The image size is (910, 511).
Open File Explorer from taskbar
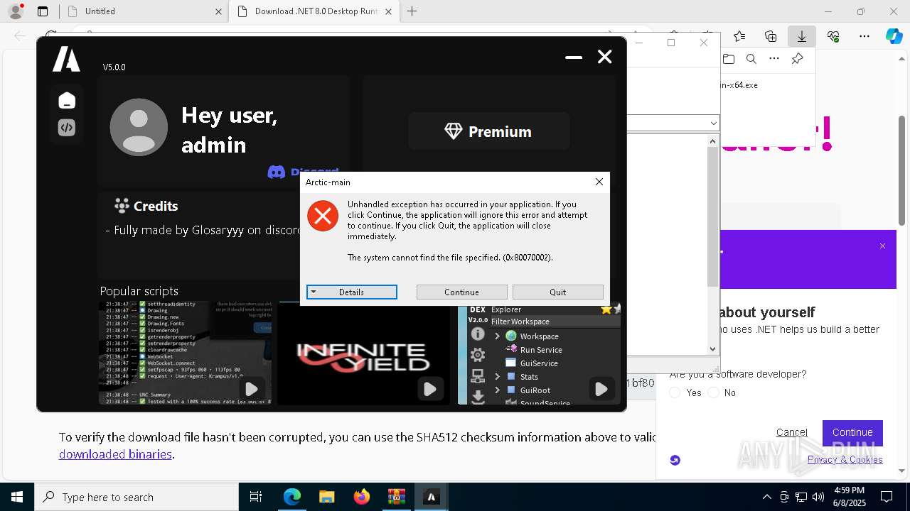point(326,497)
